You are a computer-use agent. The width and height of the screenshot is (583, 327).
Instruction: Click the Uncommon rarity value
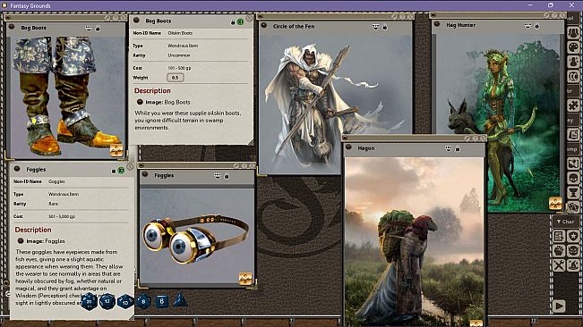(179, 55)
